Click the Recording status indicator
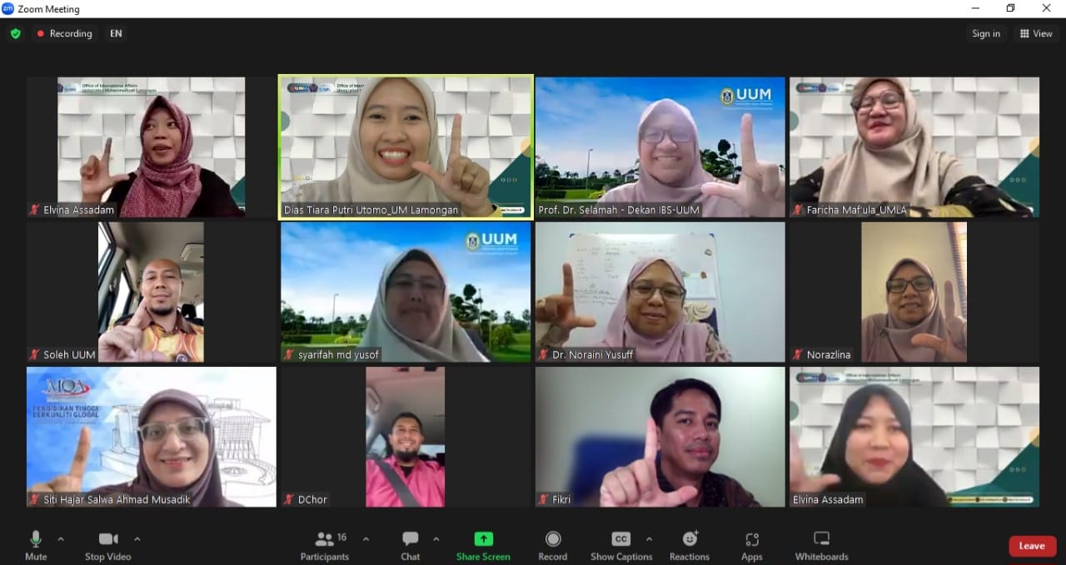This screenshot has height=565, width=1066. pos(64,33)
